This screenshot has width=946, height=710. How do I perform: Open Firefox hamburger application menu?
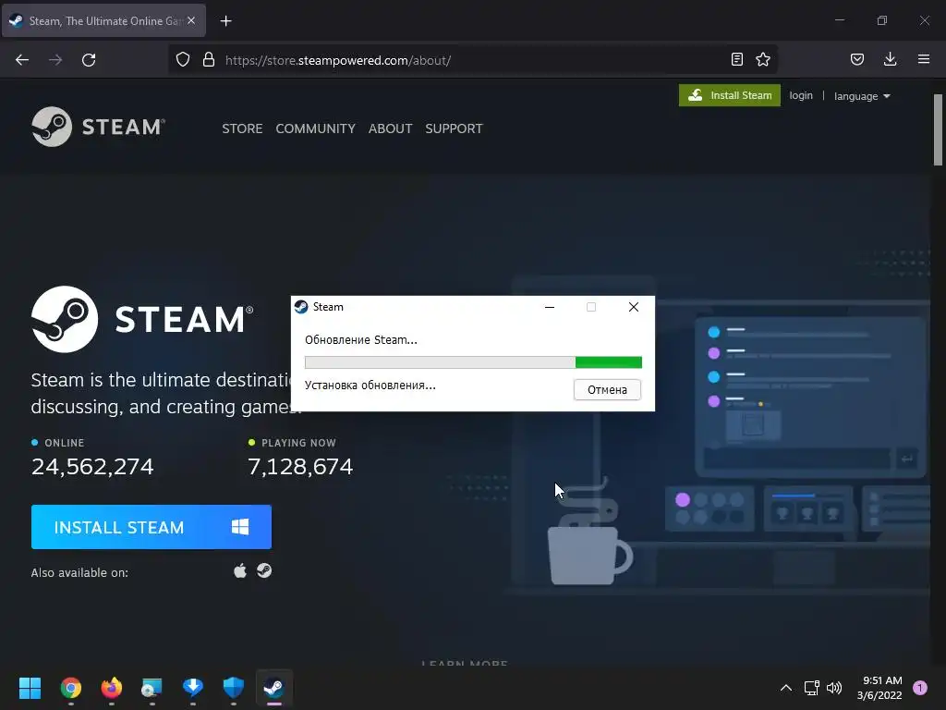(924, 59)
